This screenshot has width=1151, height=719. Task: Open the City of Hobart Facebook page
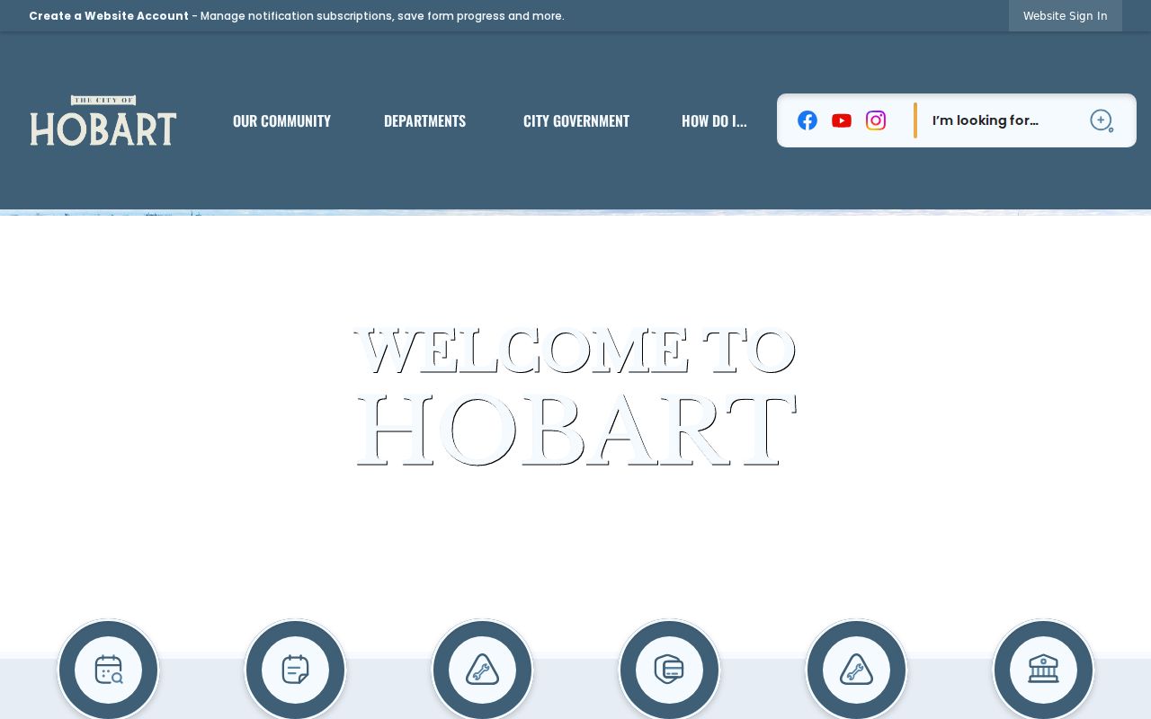[807, 120]
